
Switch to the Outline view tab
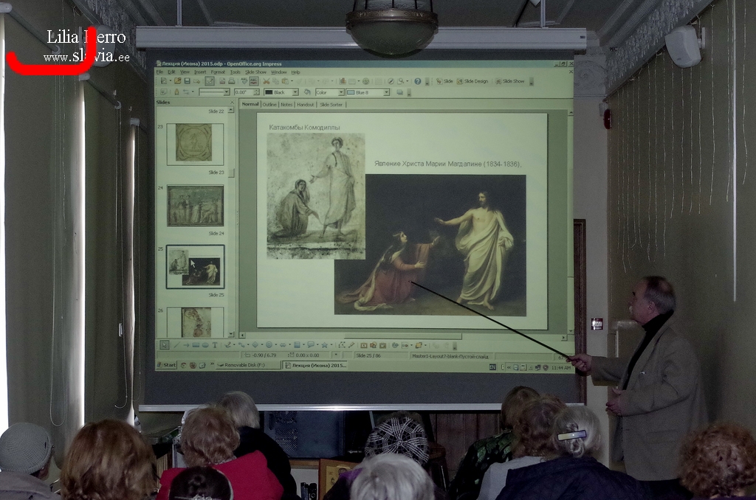269,105
